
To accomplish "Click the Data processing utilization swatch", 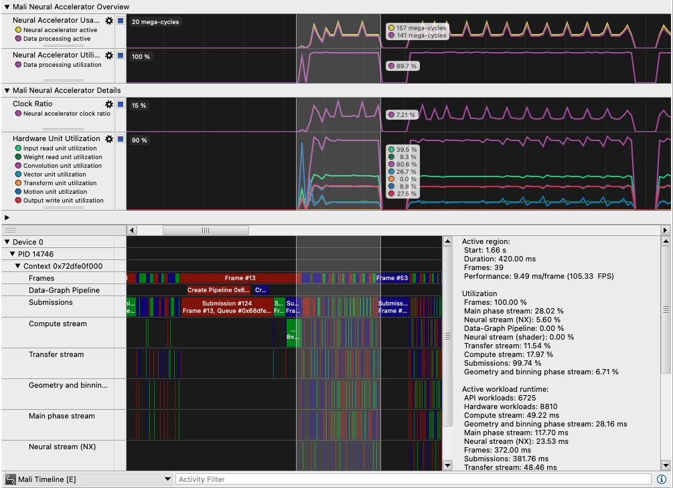I will (18, 65).
